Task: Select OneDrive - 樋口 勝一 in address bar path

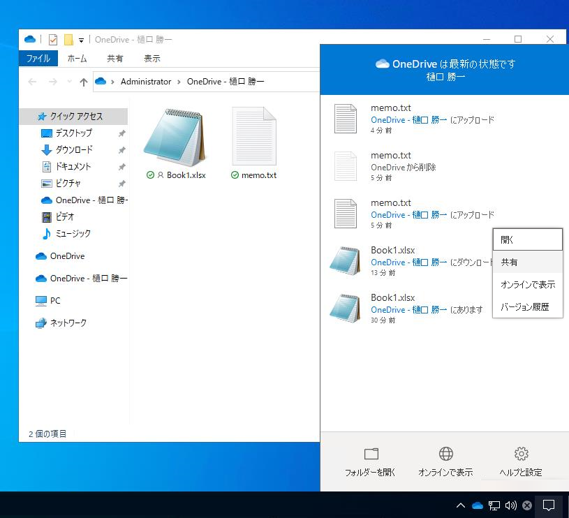Action: coord(226,82)
